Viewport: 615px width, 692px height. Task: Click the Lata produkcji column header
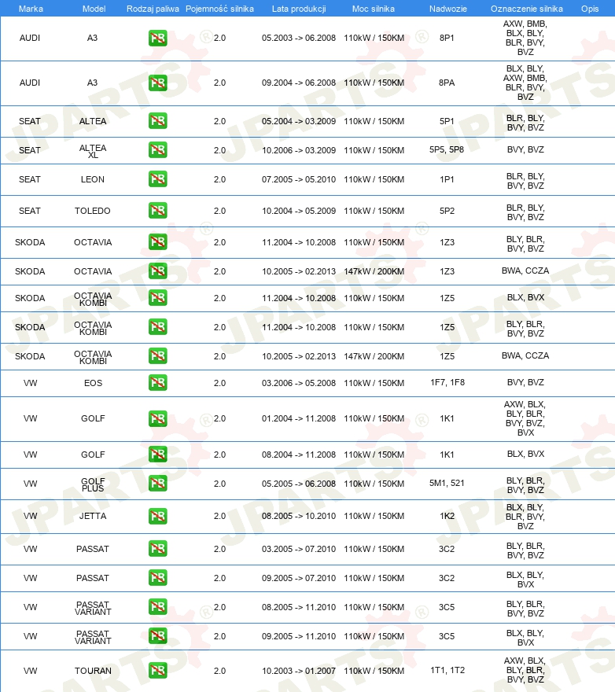pos(299,9)
